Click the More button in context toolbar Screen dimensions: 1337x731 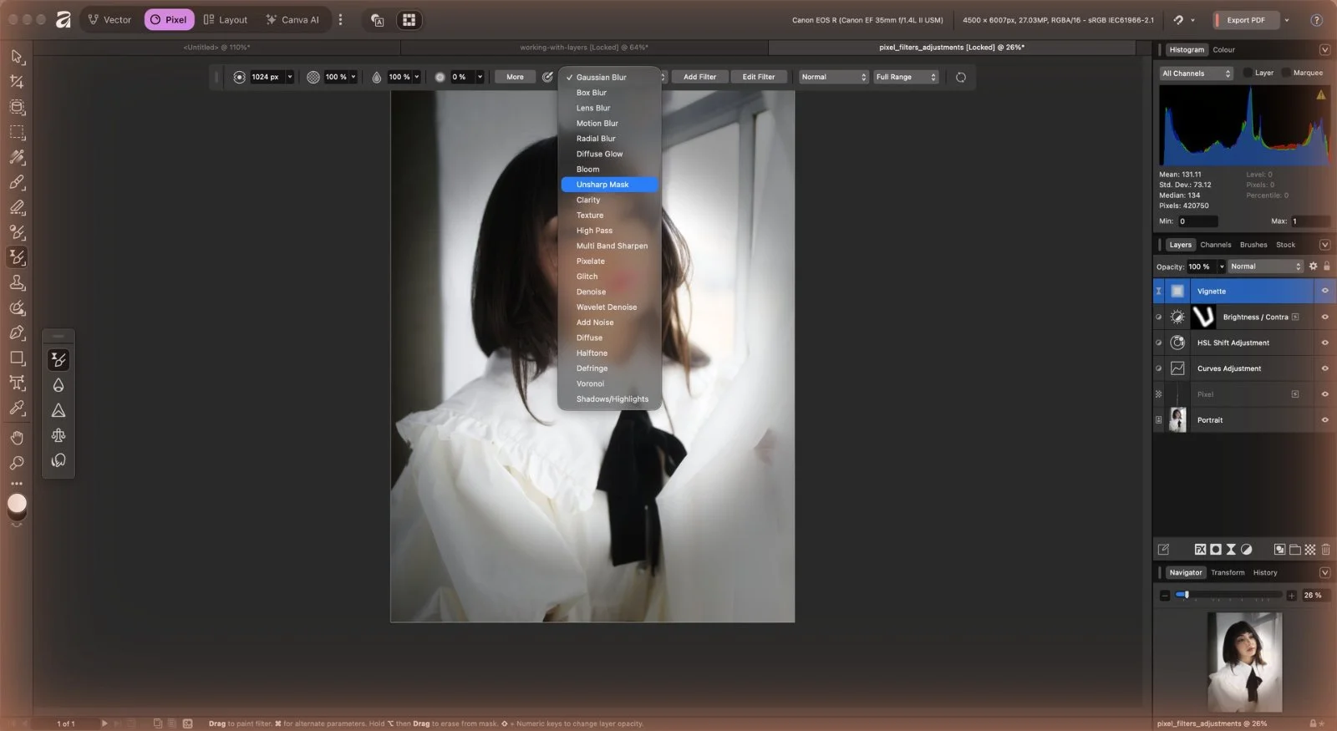coord(515,77)
